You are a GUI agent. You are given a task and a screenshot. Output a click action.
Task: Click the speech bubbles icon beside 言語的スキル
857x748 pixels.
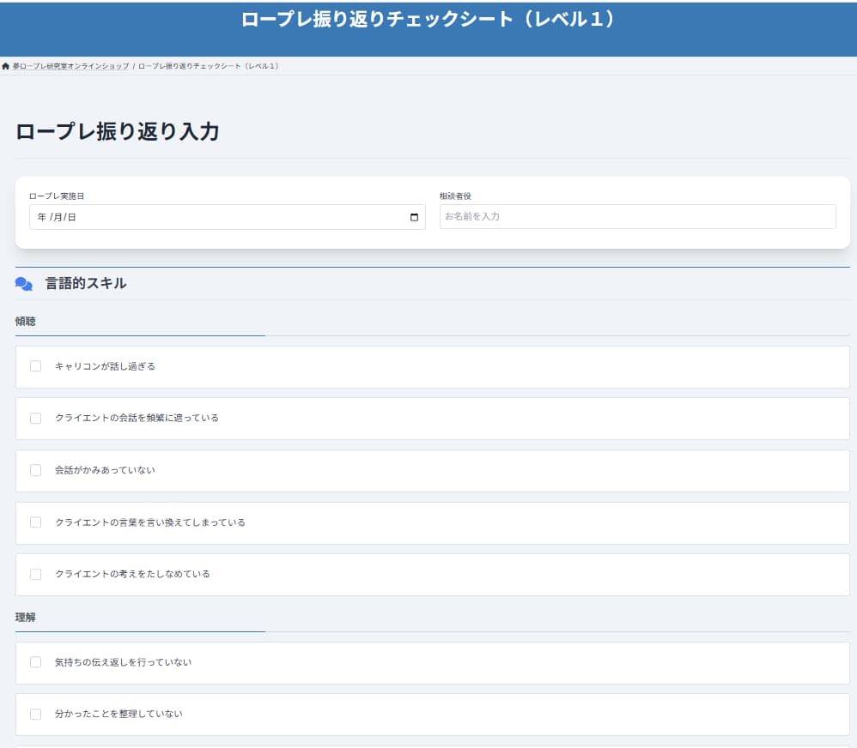[24, 284]
